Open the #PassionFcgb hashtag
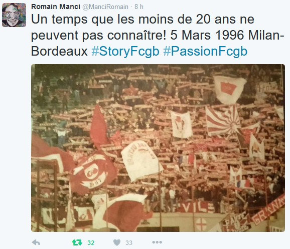 click(x=205, y=51)
